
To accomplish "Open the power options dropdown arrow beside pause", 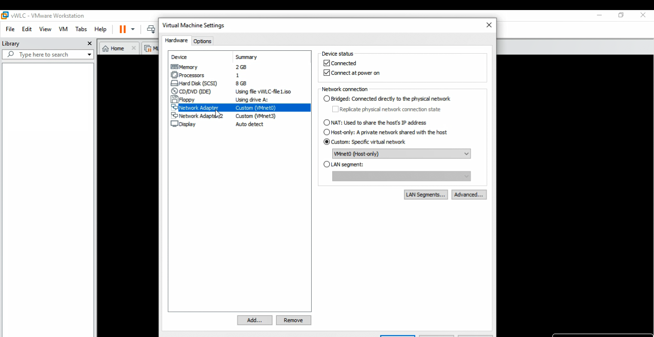I will tap(133, 29).
